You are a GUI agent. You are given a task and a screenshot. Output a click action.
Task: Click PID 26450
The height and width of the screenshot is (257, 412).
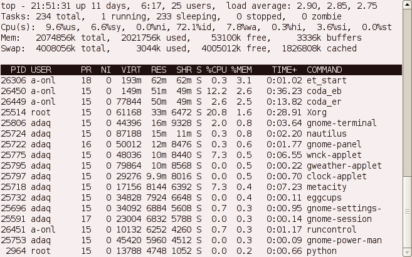click(x=13, y=91)
